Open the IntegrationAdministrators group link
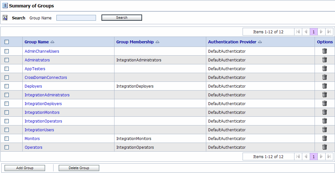Viewport: 335px width, 173px height. (47, 95)
